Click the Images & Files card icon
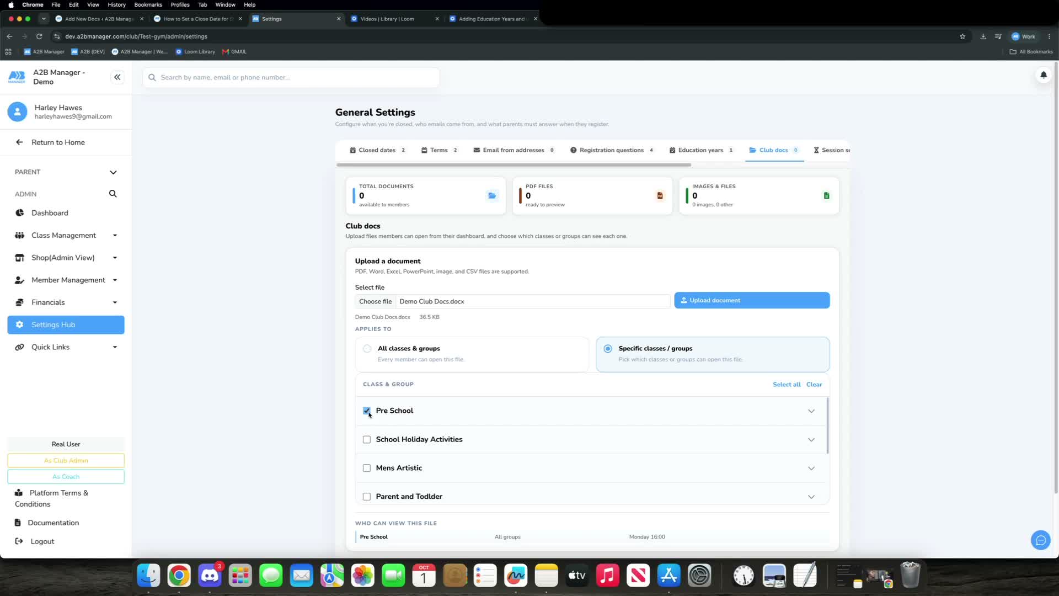This screenshot has height=596, width=1059. [826, 195]
